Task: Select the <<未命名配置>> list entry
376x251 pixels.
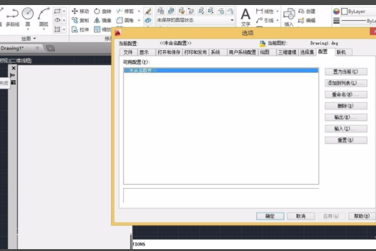Action: pos(221,70)
